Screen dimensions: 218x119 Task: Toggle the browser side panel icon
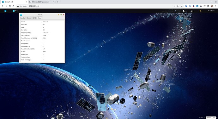[x=208, y=6]
